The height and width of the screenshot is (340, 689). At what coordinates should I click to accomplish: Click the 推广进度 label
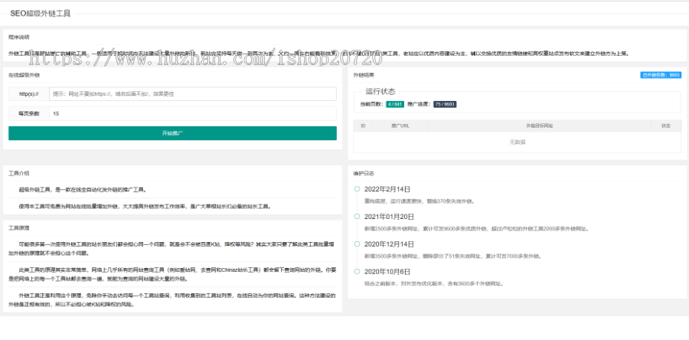point(420,104)
